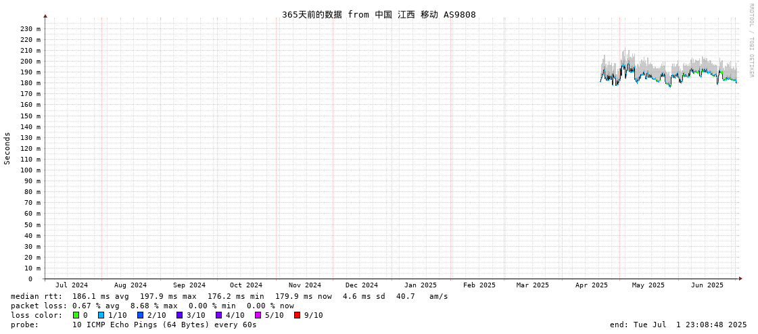Image resolution: width=758 pixels, height=334 pixels.
Task: Click the loss color label
Action: tap(37, 315)
